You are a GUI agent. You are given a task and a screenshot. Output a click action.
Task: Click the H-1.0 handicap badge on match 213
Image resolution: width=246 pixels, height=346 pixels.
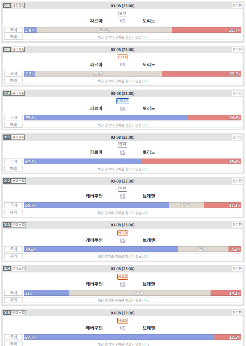[x=123, y=232]
